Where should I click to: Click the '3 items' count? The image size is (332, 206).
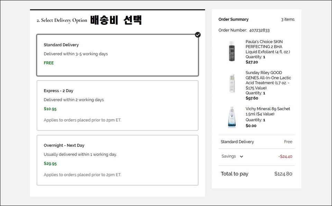tap(288, 19)
